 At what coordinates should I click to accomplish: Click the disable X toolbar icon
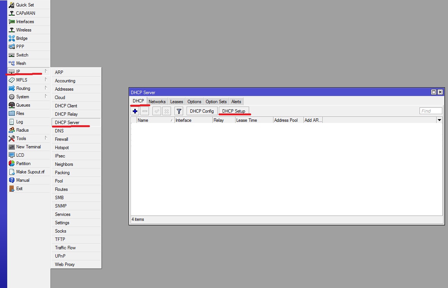click(167, 111)
